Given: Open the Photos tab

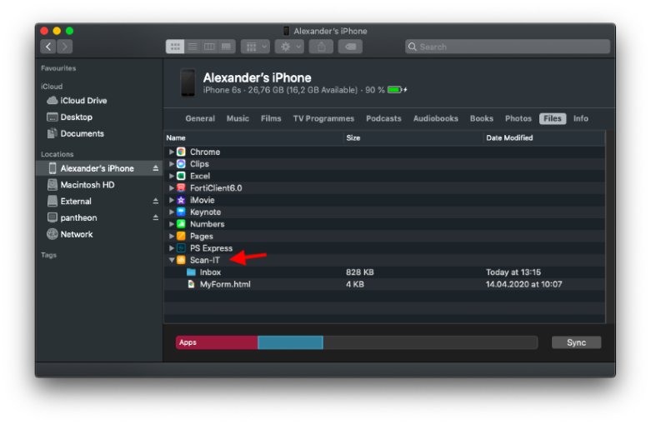Looking at the screenshot, I should click(518, 118).
